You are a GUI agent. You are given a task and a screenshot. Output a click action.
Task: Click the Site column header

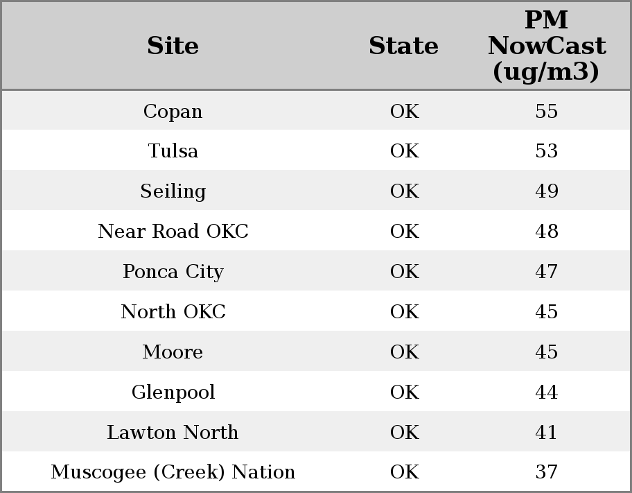[173, 46]
